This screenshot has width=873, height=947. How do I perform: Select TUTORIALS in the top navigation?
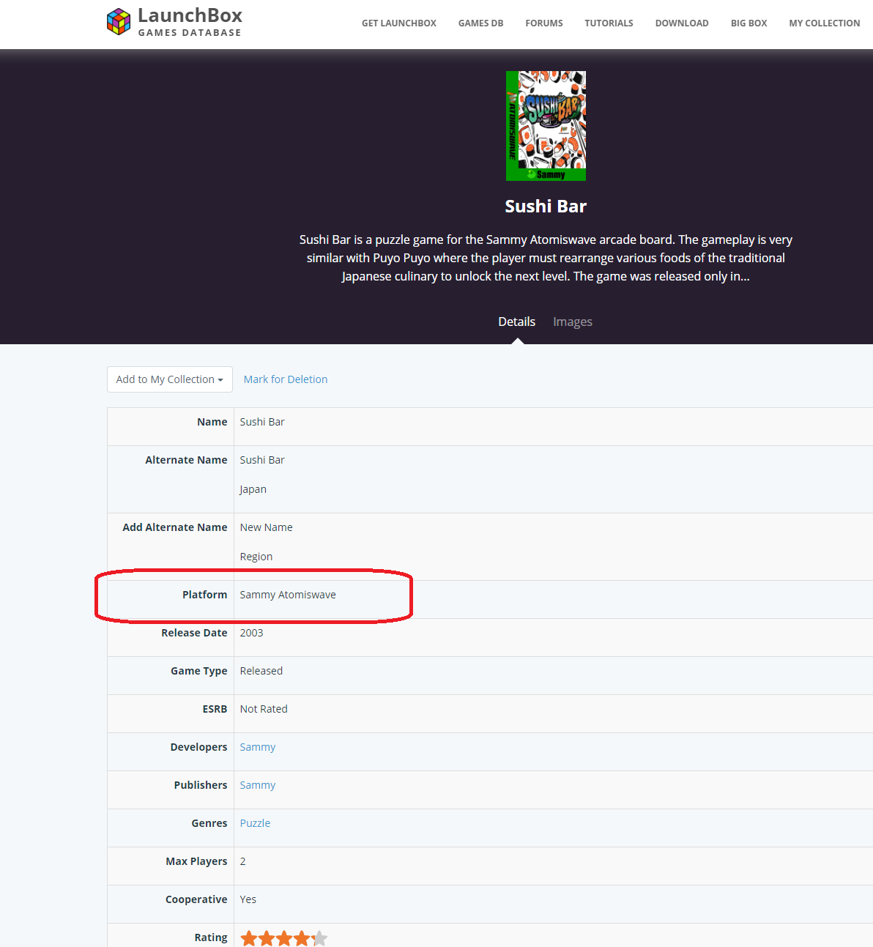pos(609,23)
